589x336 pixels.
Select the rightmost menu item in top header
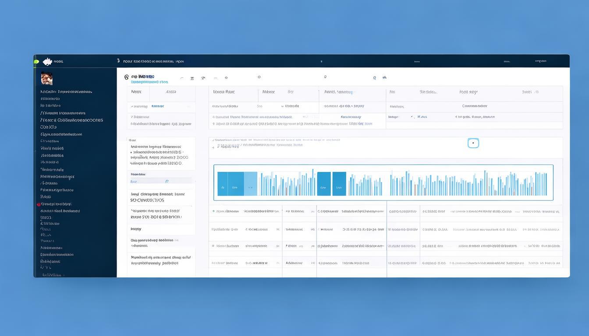pyautogui.click(x=540, y=62)
